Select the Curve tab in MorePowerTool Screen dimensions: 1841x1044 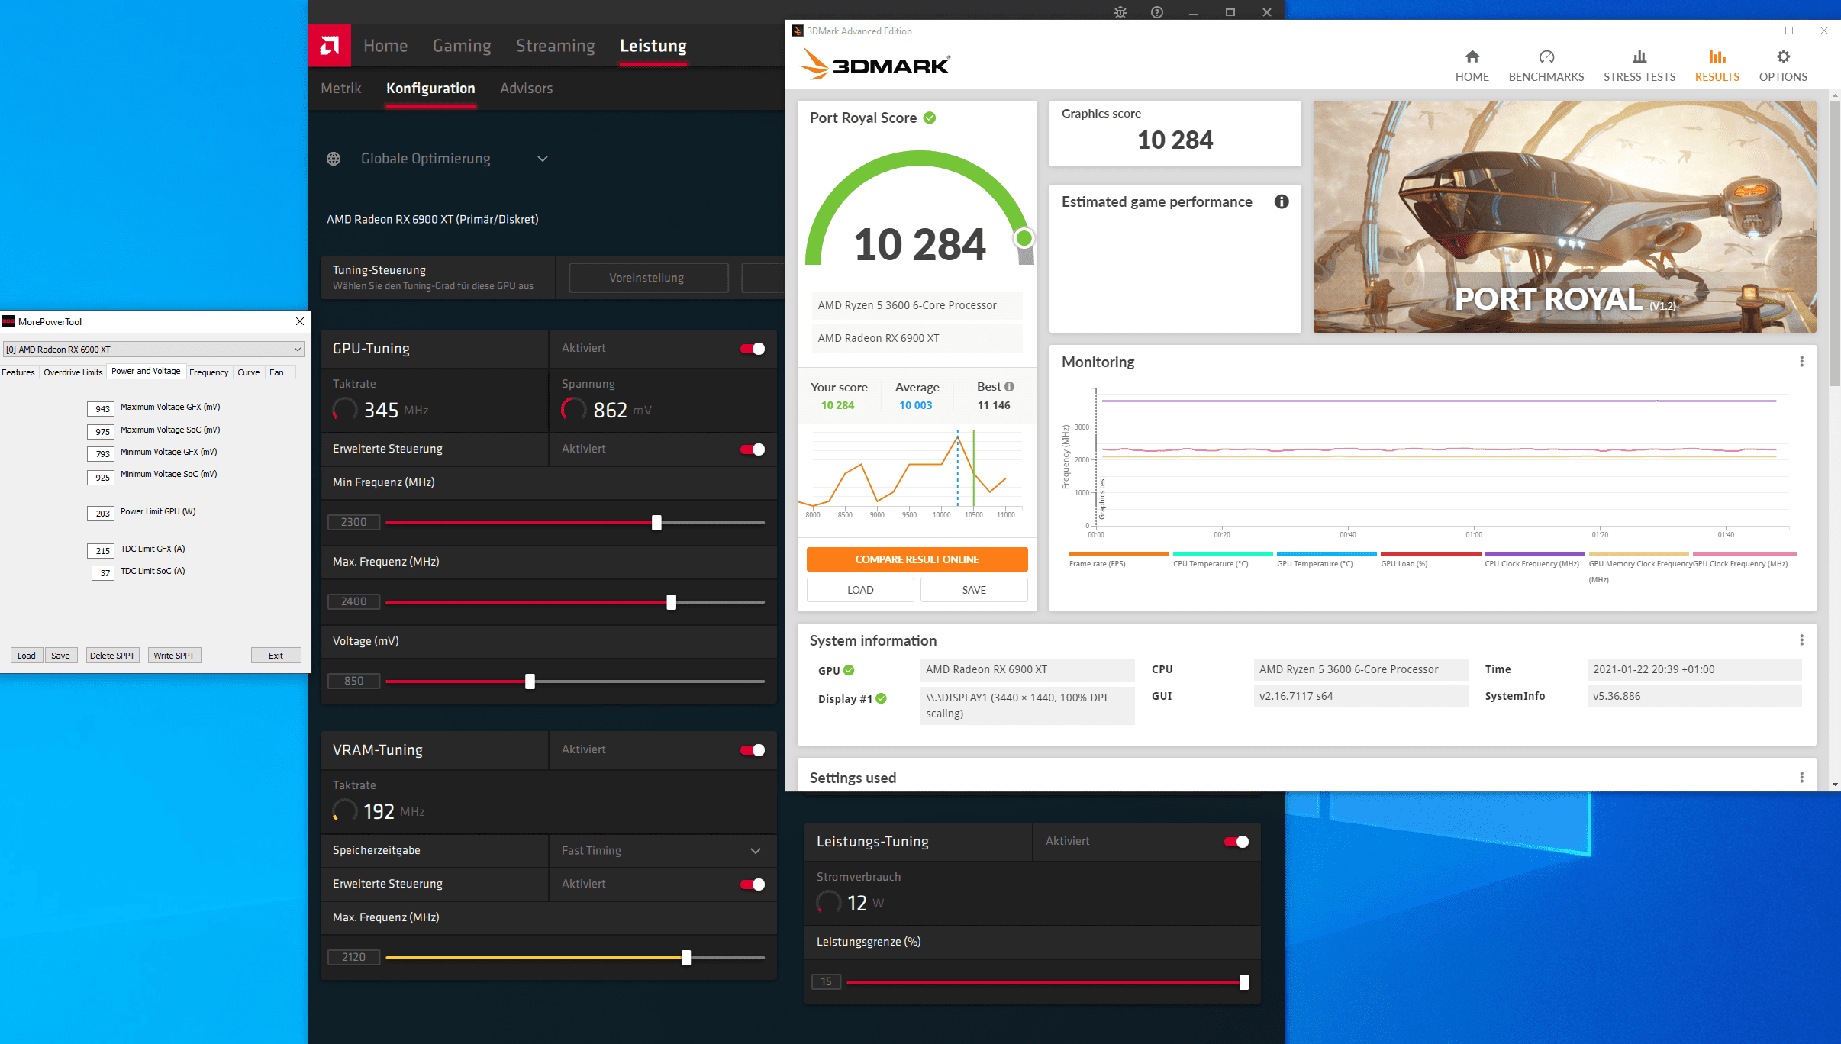(x=248, y=372)
